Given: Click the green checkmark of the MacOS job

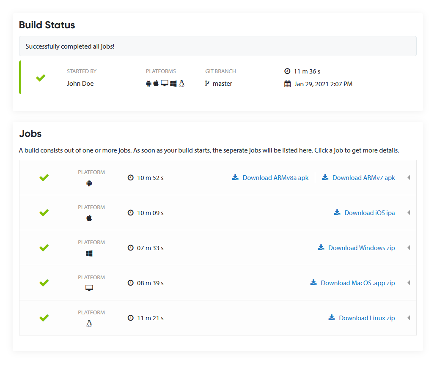Looking at the screenshot, I should coord(44,283).
